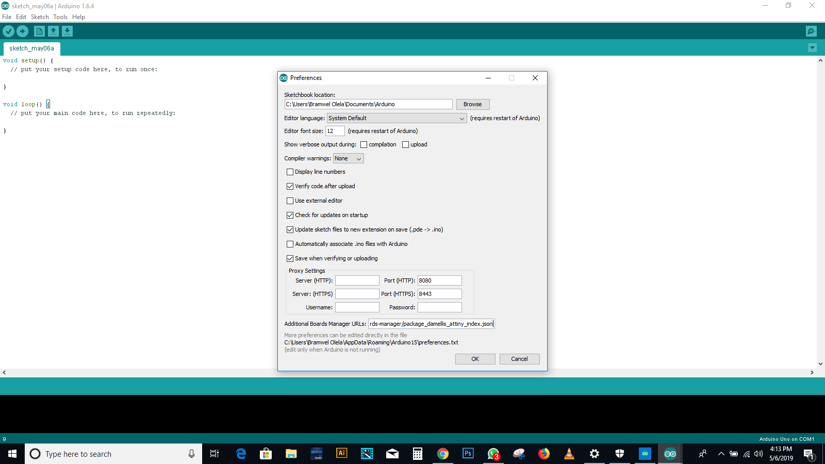Open Task View from the taskbar

point(214,454)
